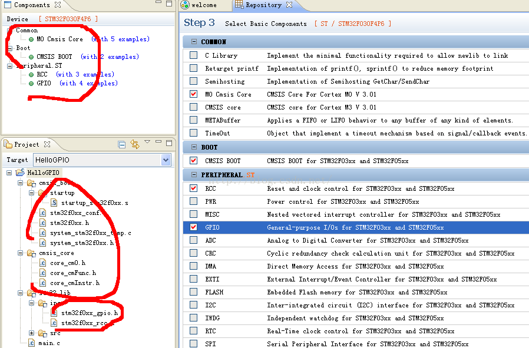Click the M0 Cmsis Core green status icon
Image resolution: width=529 pixels, height=348 pixels.
pyautogui.click(x=31, y=39)
